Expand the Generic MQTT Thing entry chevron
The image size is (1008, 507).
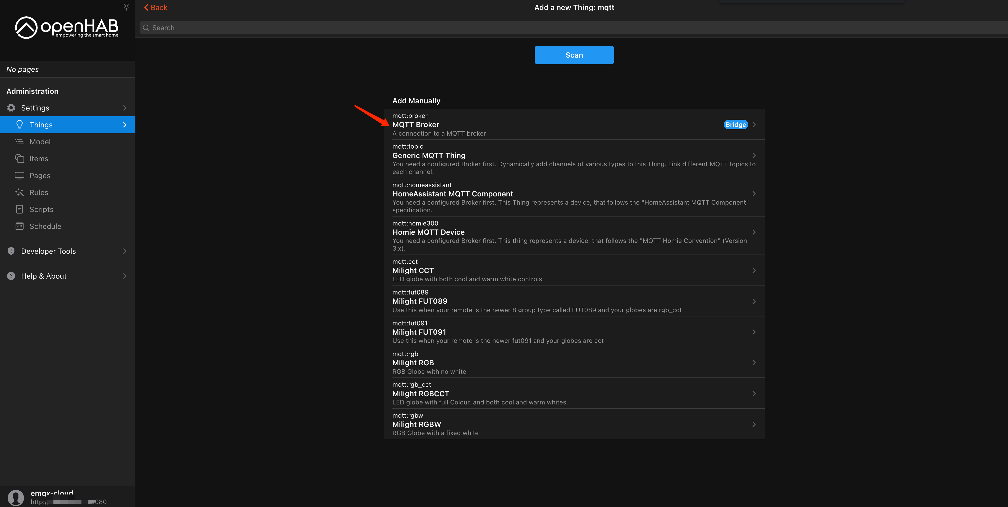(754, 155)
